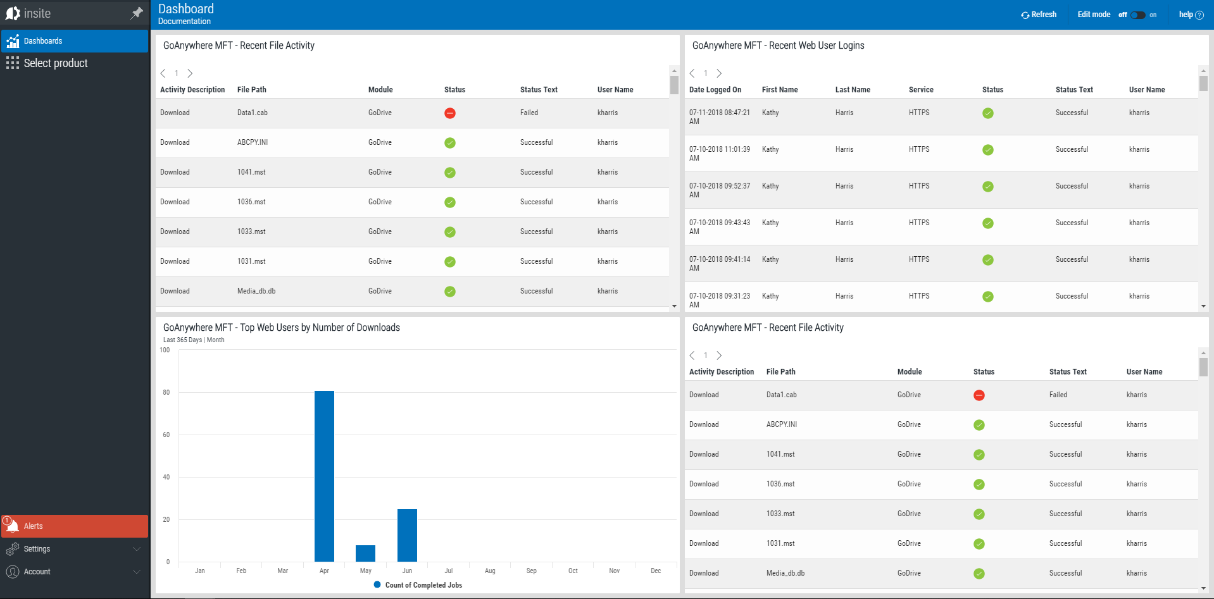Open the Documentation link
1214x599 pixels.
point(184,21)
